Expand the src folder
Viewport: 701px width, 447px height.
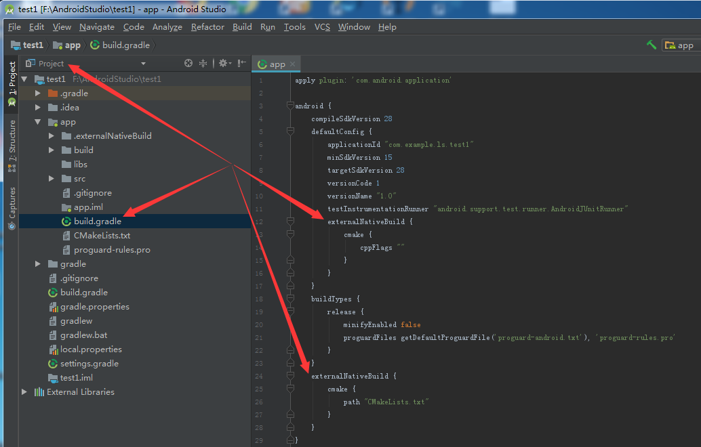(x=52, y=179)
